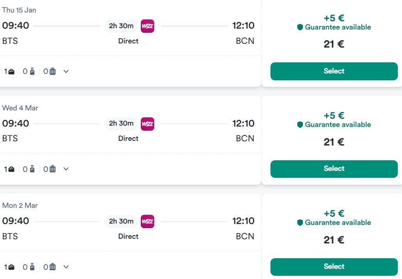The image size is (402, 279).
Task: Expand baggage details for Mon 2 Mar flight
Action: (x=66, y=267)
